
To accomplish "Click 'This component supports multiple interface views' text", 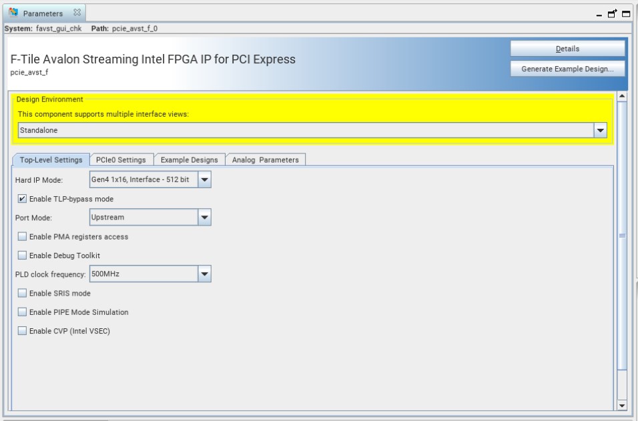I will pyautogui.click(x=103, y=114).
